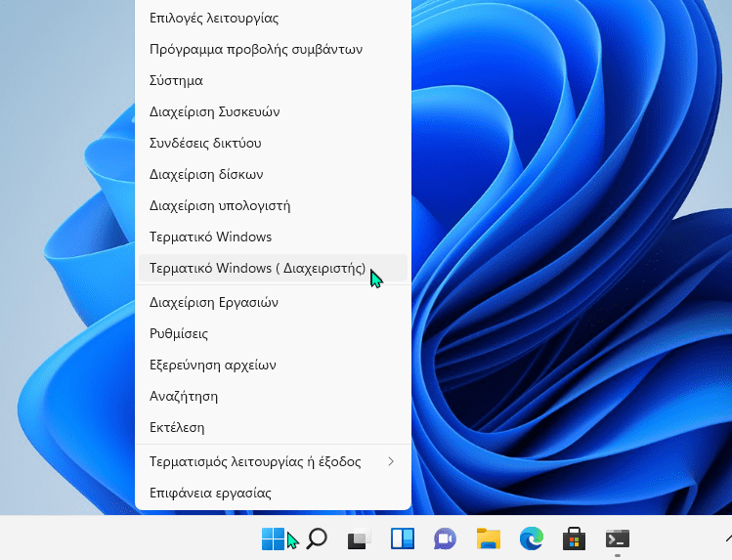Screen dimensions: 732x560
Task: Open Διαχείριση Εργασιών
Action: click(x=273, y=302)
